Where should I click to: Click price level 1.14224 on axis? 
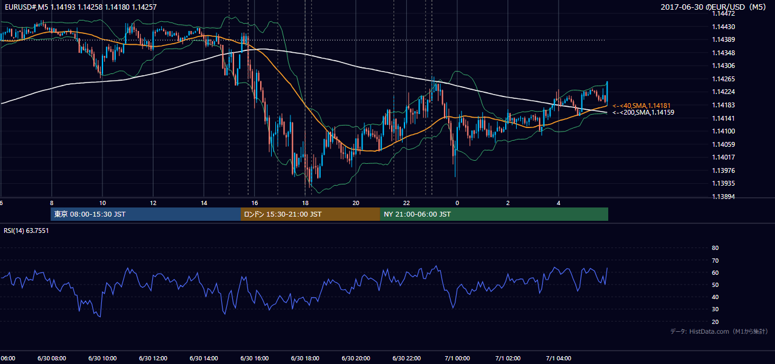(723, 92)
